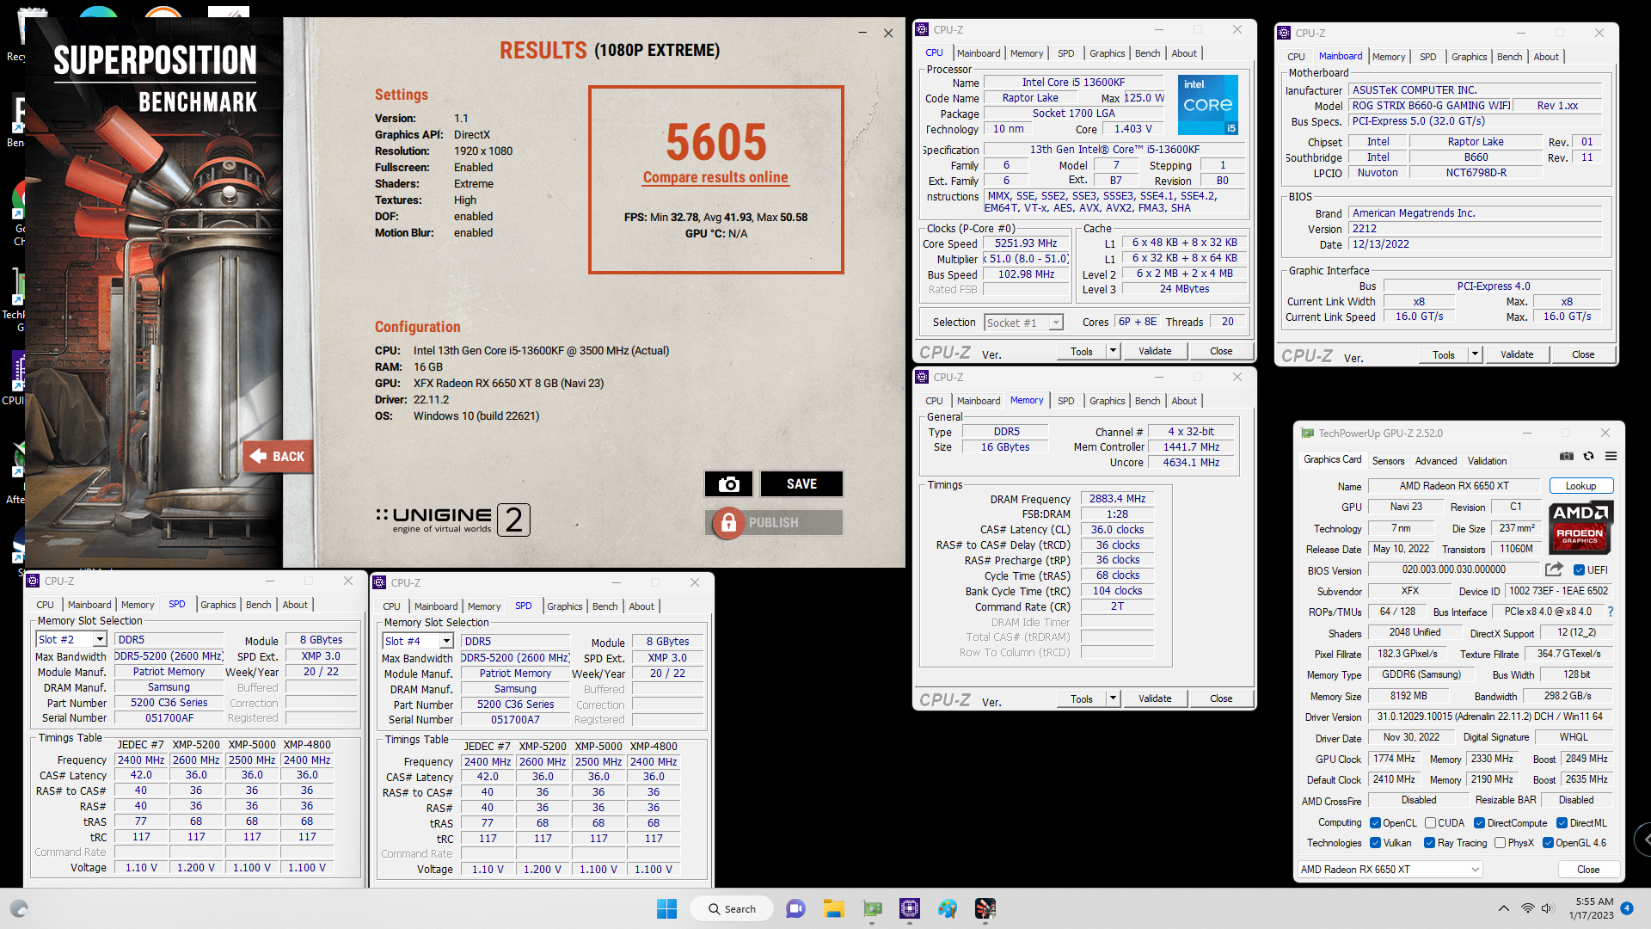Click the CPU-Z Mainboard window title icon
1651x929 pixels.
pyautogui.click(x=1284, y=33)
